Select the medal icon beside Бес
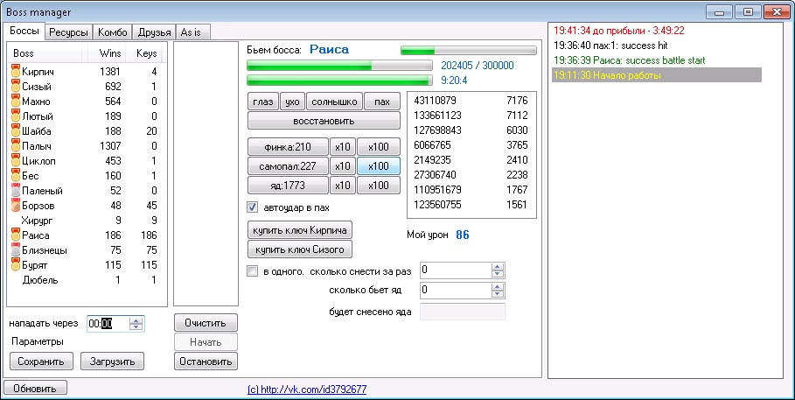This screenshot has height=400, width=795. coord(15,176)
